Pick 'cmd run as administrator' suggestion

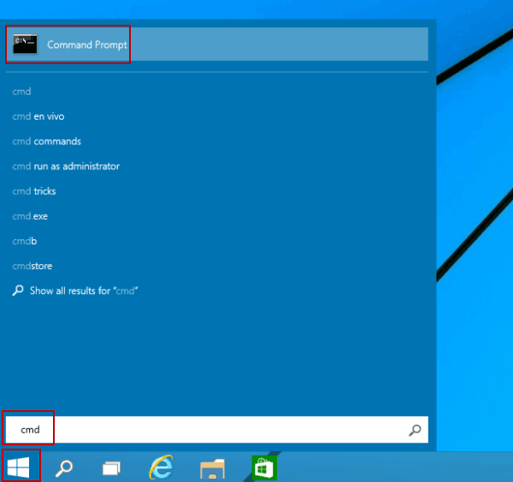tap(66, 166)
